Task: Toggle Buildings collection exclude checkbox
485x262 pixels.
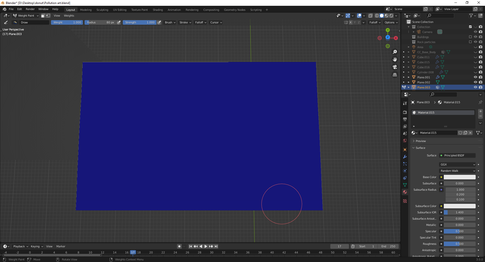Action: 470,37
